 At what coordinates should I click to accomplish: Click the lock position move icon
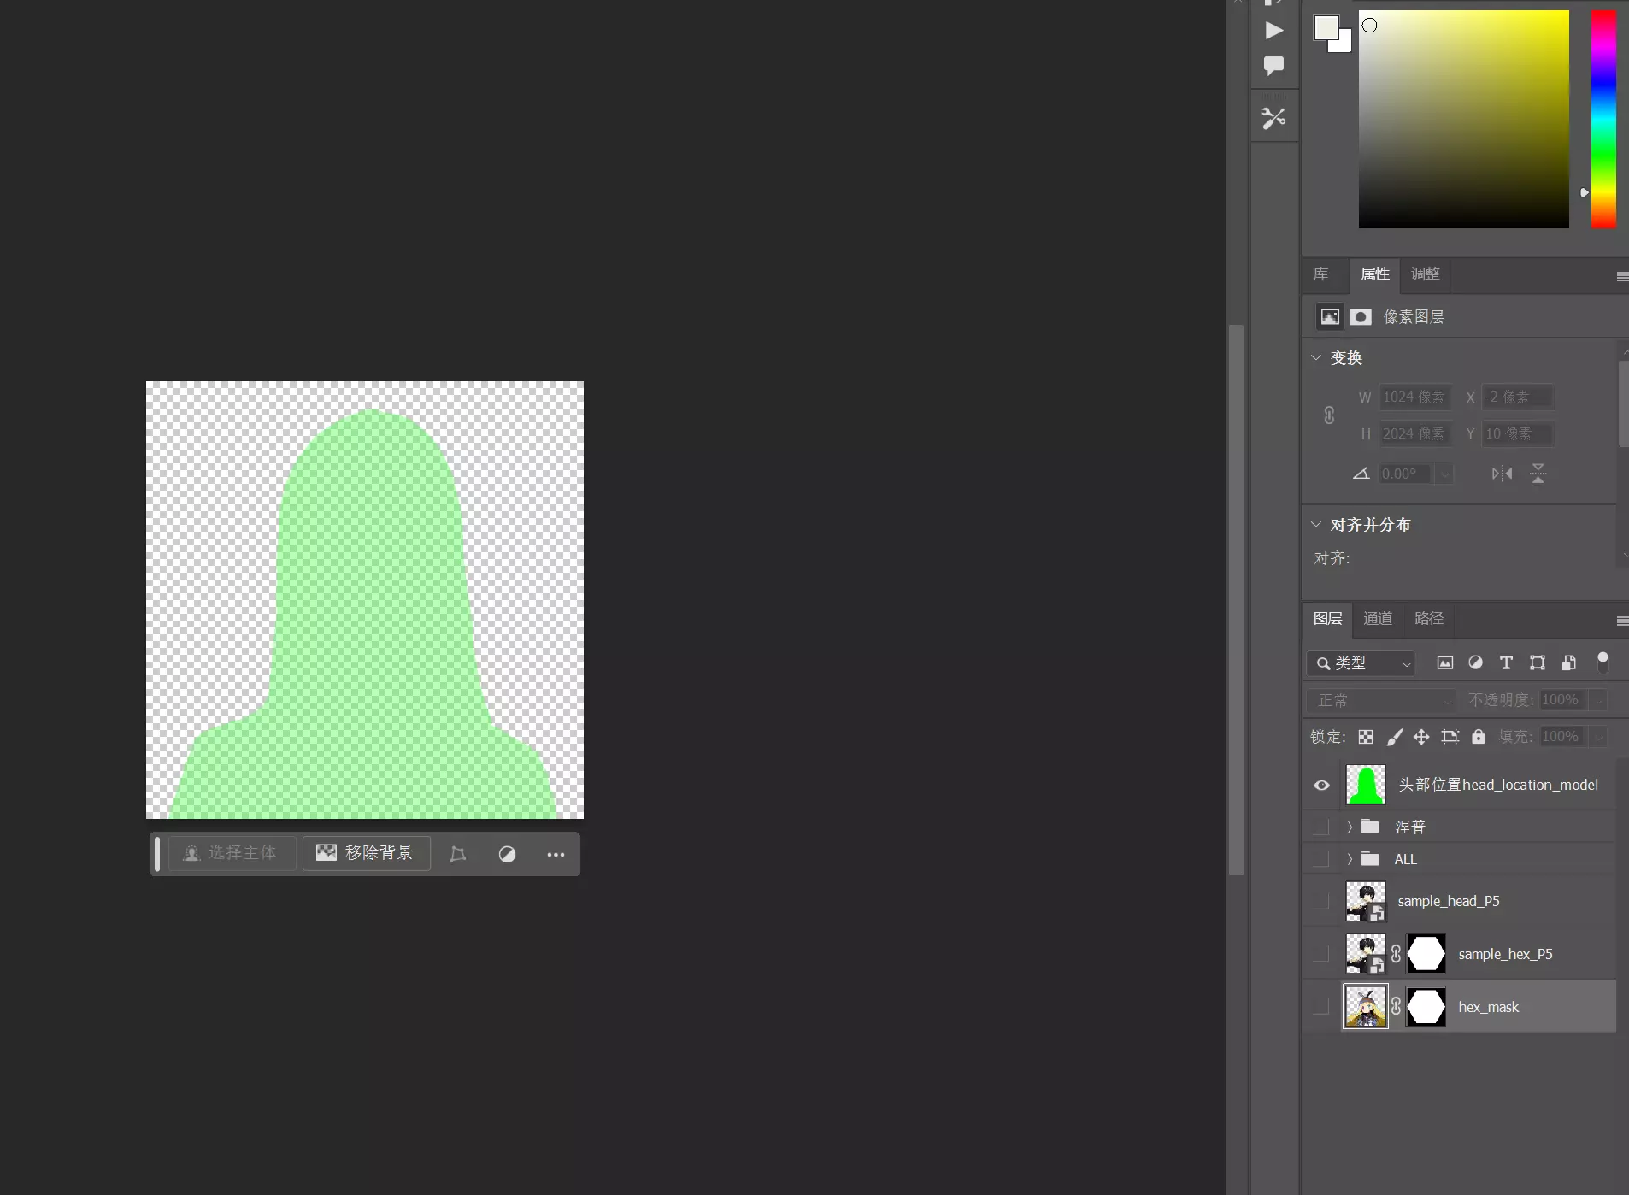click(x=1421, y=737)
